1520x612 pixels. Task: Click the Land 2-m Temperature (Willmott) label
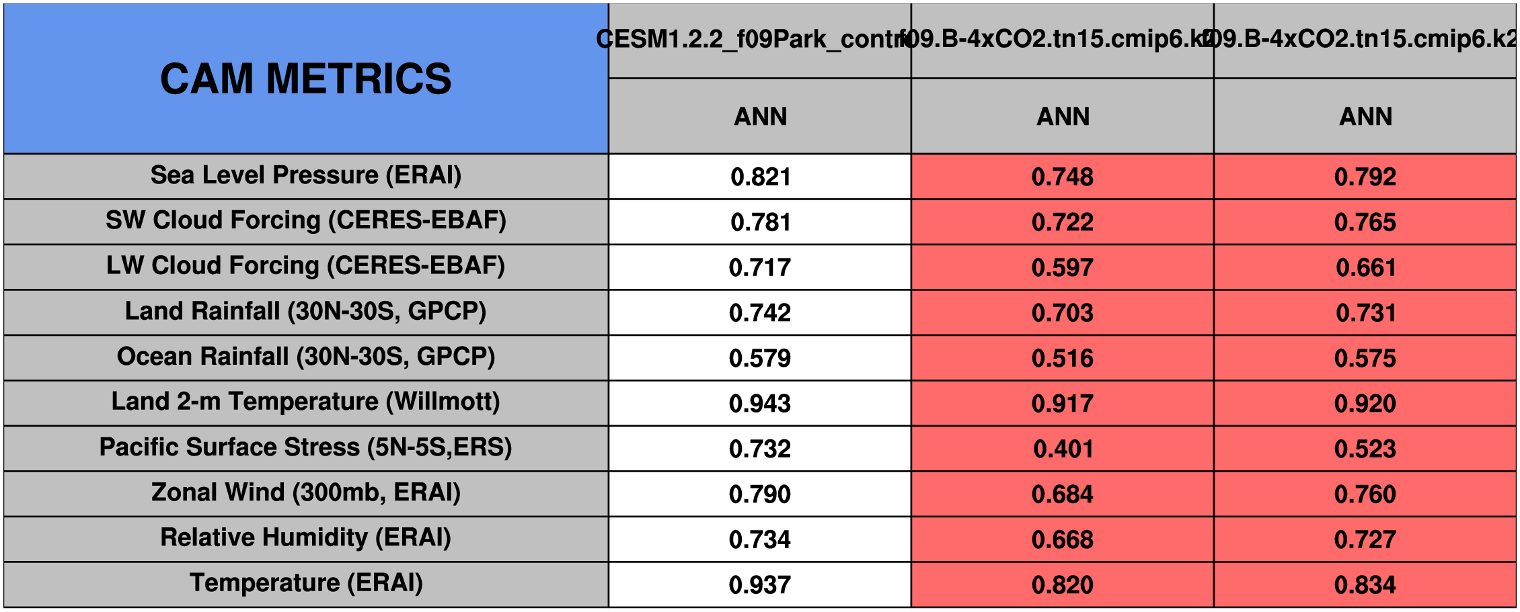pos(306,402)
